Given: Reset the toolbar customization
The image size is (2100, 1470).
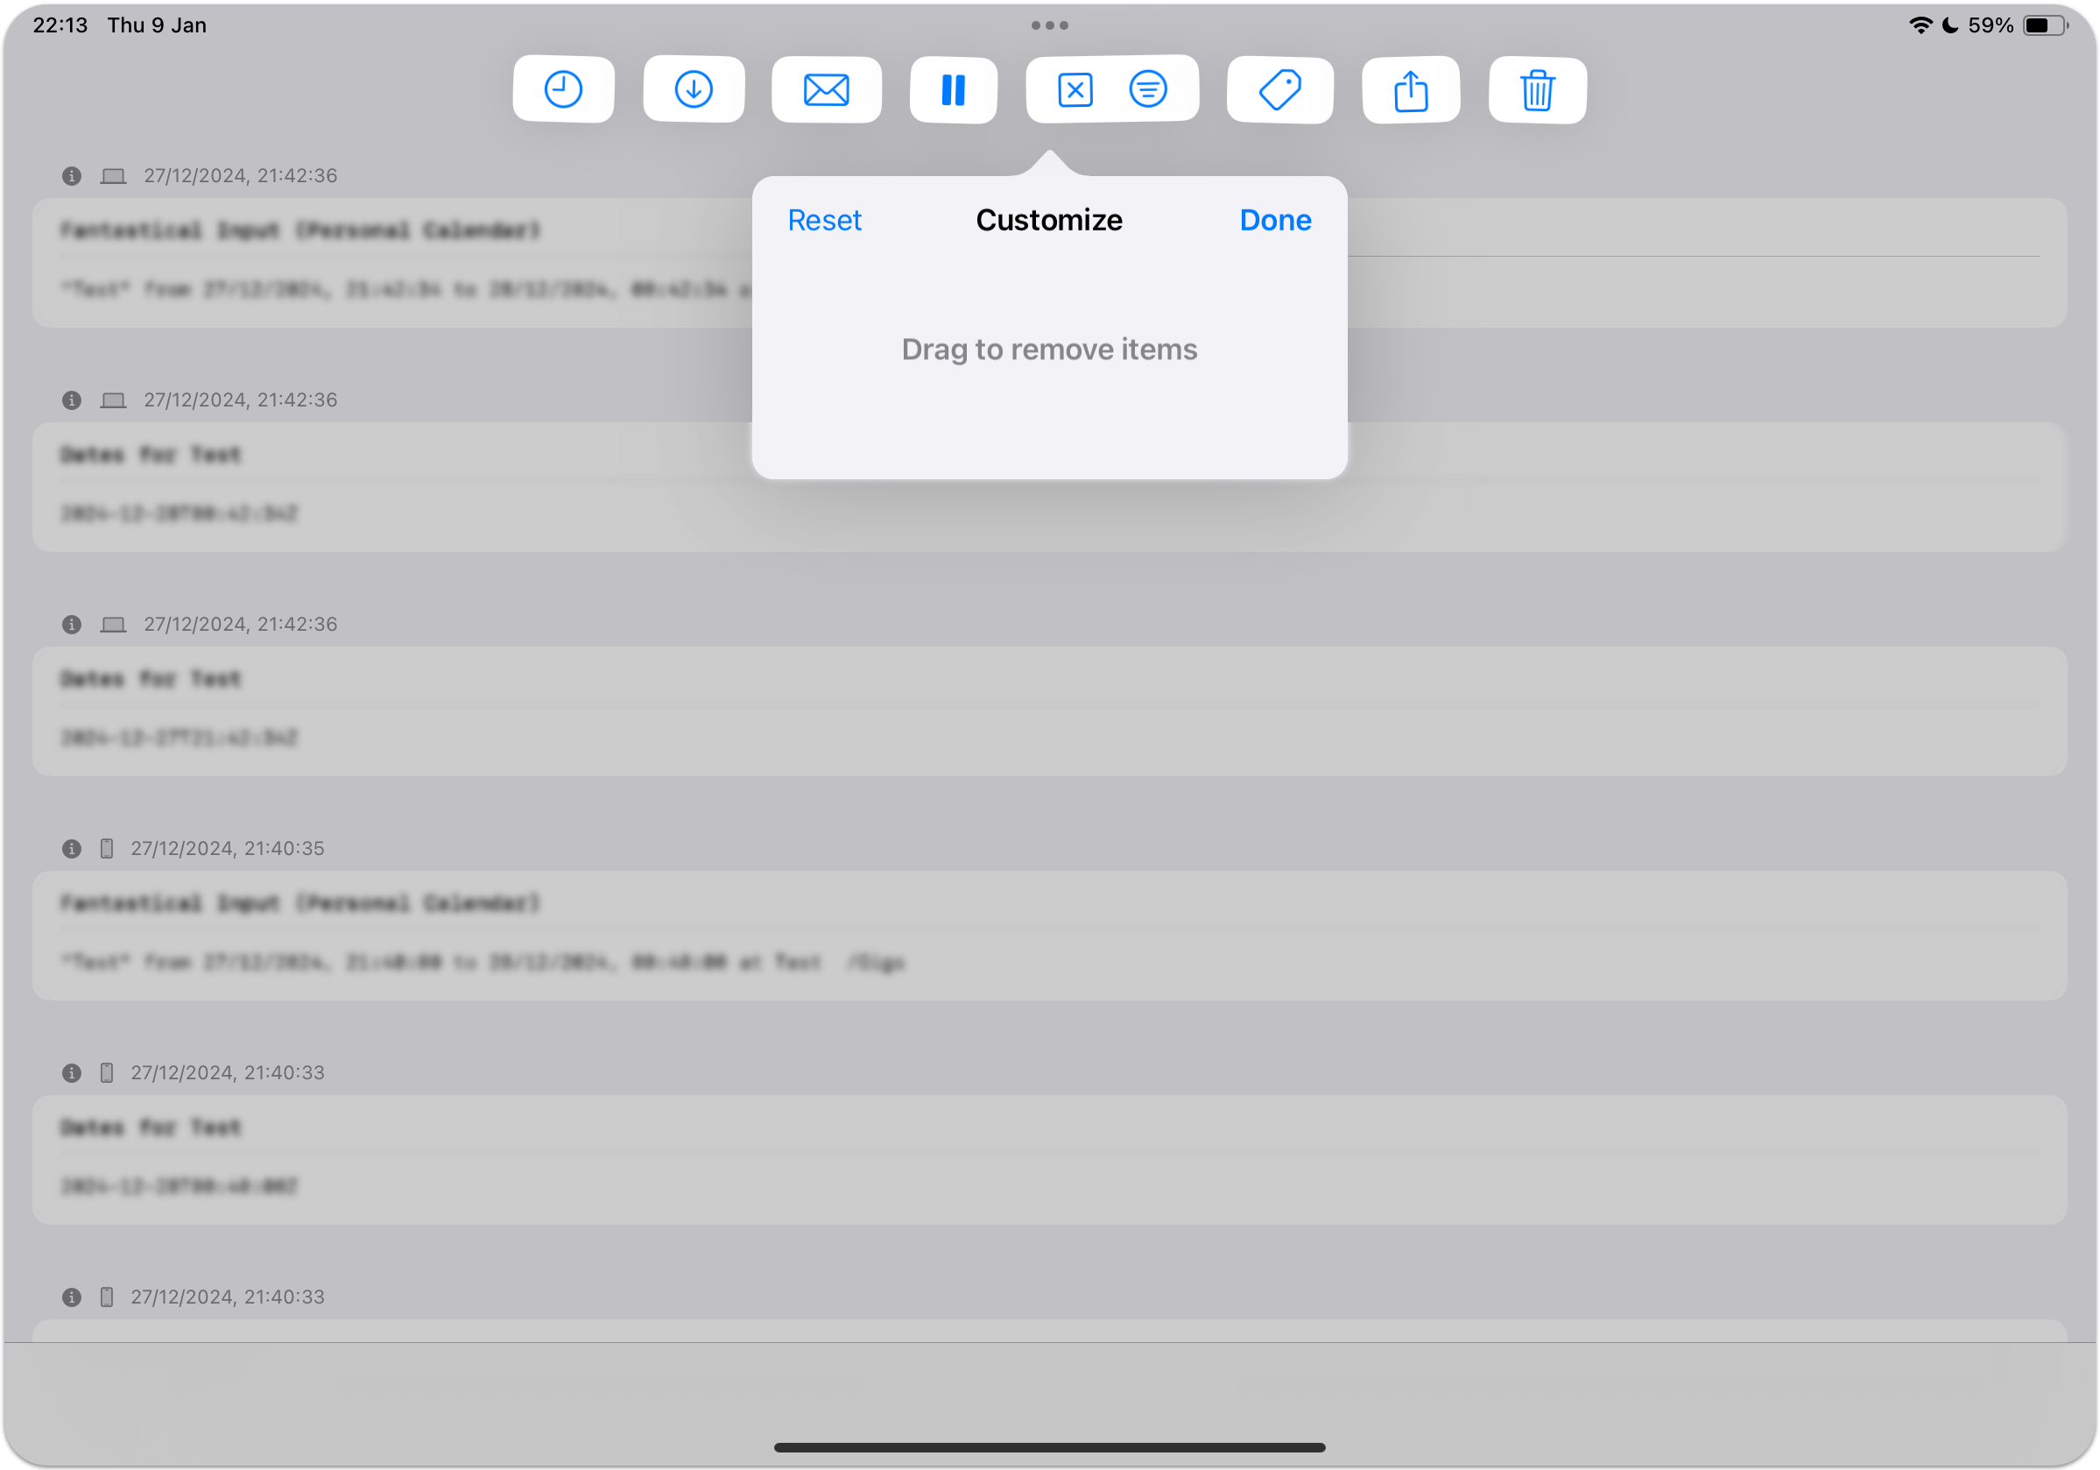Looking at the screenshot, I should click(824, 220).
